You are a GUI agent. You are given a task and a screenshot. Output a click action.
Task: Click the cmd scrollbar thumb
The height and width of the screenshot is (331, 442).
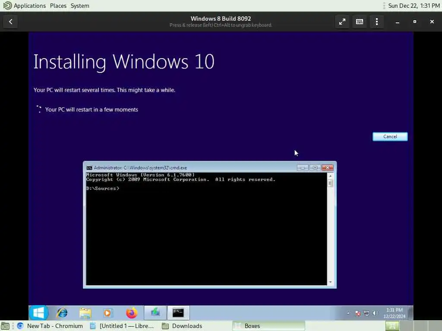pos(330,183)
